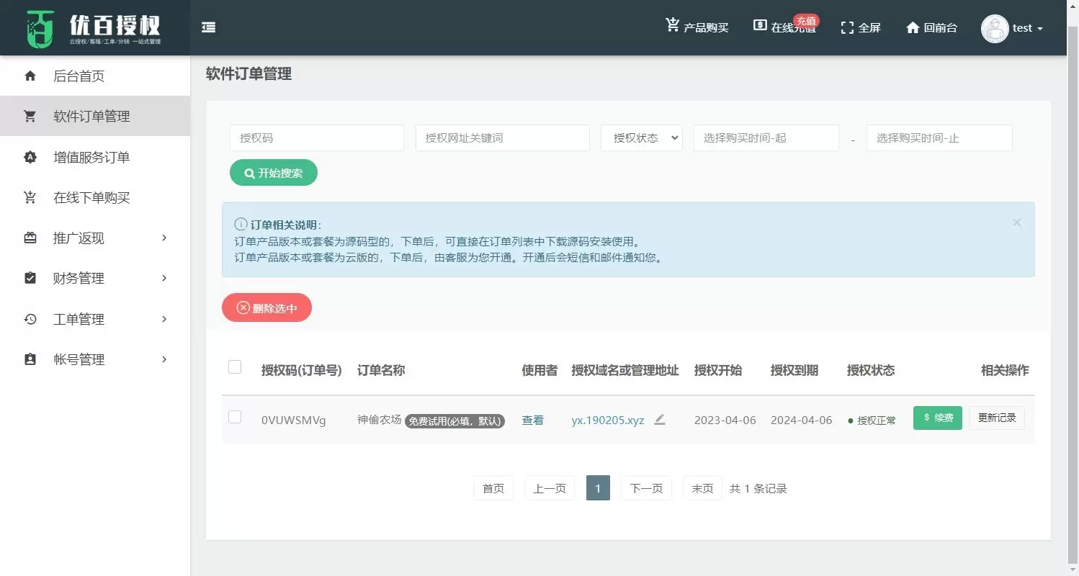Click the 上一页 pagination button
This screenshot has height=576, width=1079.
coord(550,488)
